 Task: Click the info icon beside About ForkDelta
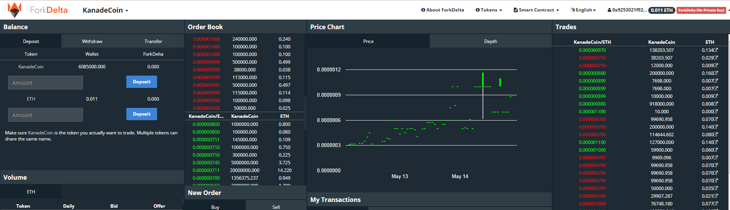[423, 10]
